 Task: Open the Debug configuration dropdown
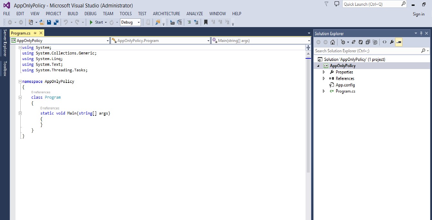tap(131, 22)
